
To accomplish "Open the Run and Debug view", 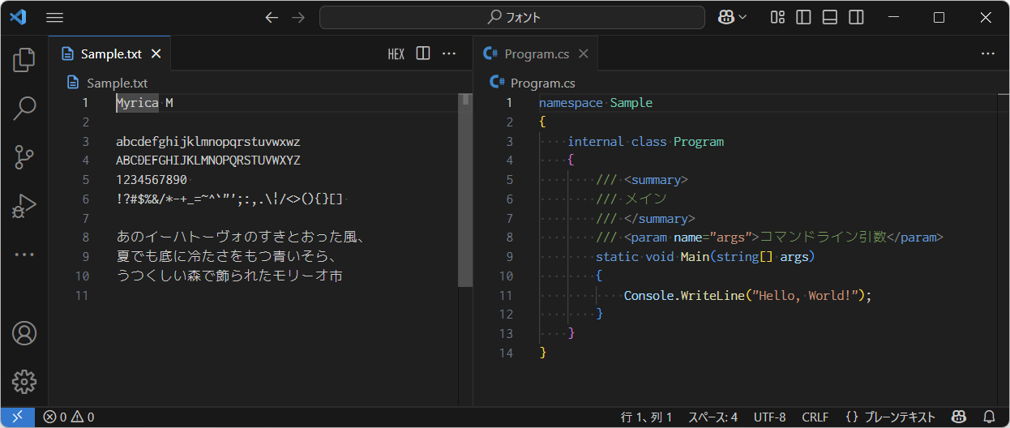I will pos(24,206).
